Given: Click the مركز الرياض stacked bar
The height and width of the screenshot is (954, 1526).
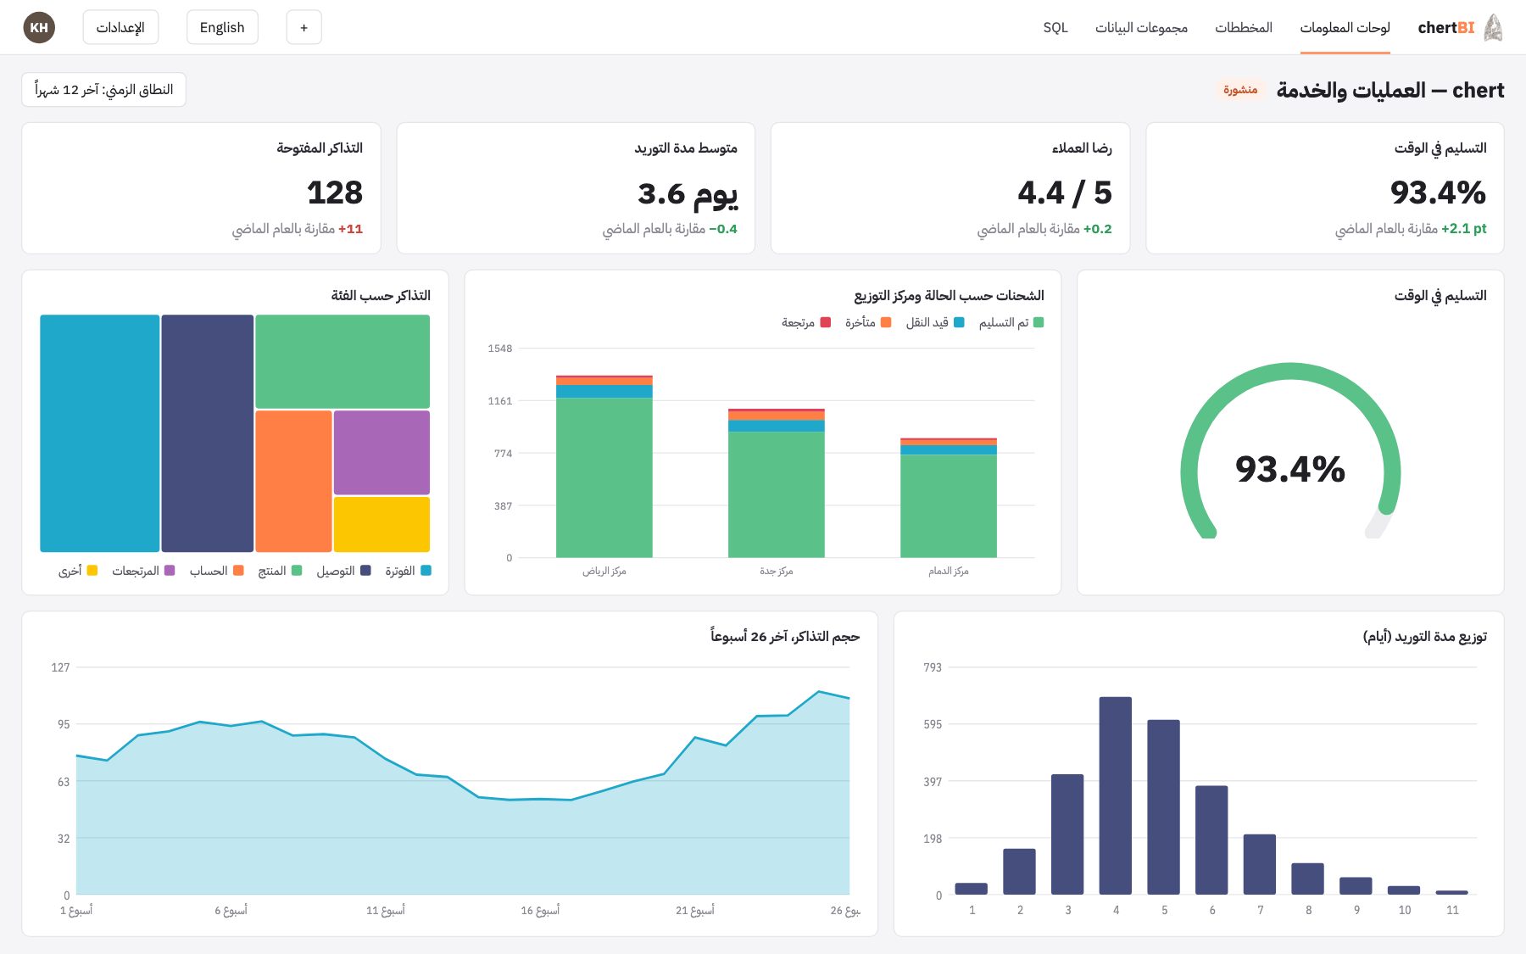Looking at the screenshot, I should 604,466.
